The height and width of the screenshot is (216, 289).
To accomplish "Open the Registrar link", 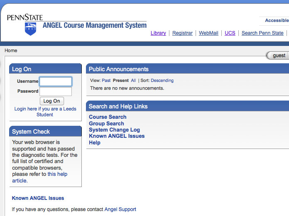I will [182, 33].
